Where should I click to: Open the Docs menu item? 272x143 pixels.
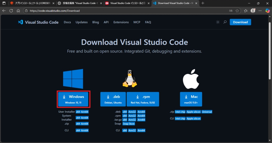click(67, 22)
